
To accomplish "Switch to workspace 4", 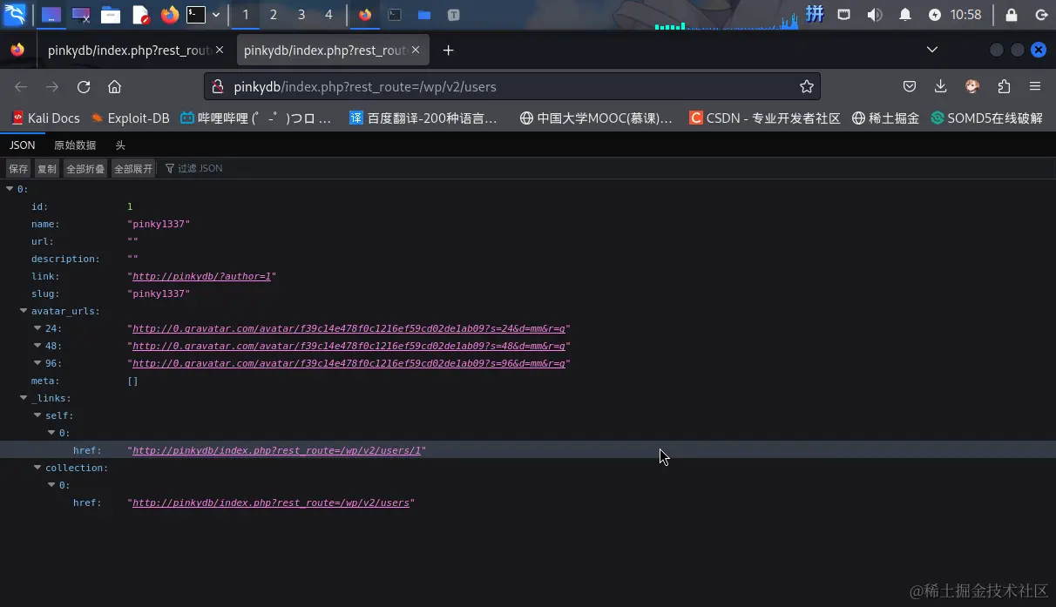I will pos(328,15).
